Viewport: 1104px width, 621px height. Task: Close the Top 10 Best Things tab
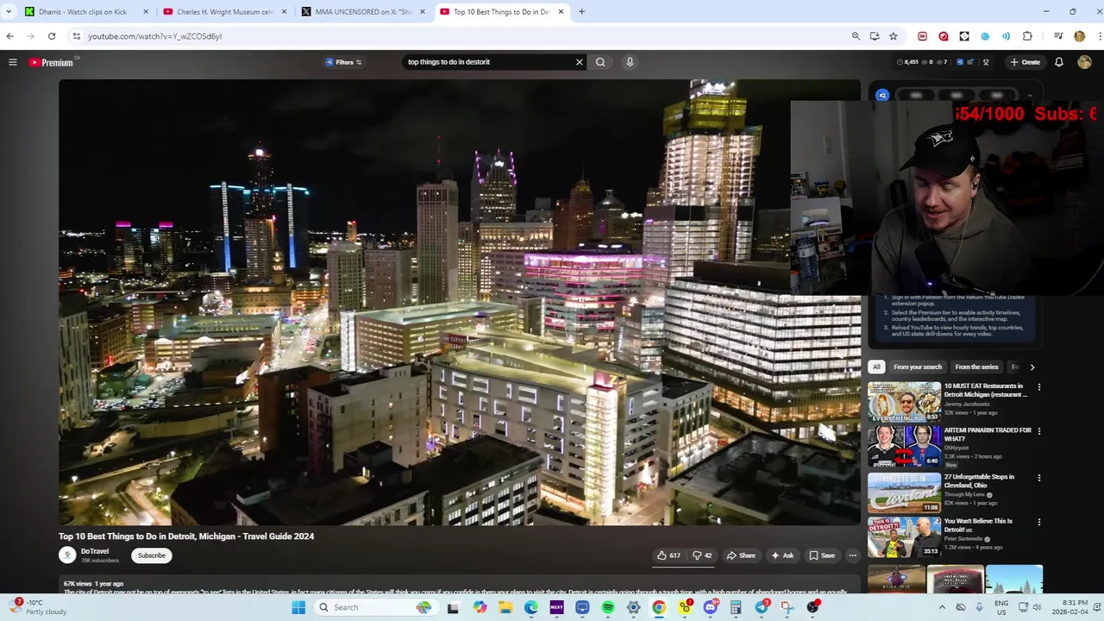tap(561, 12)
